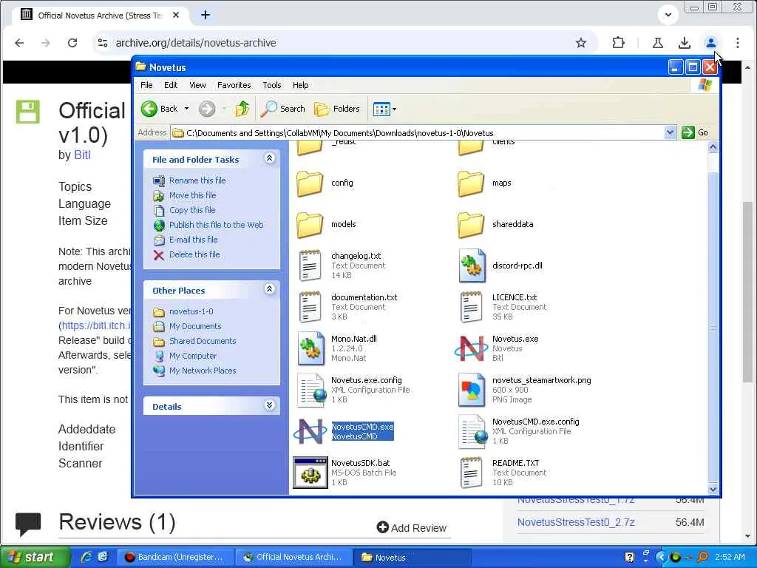Open the File menu in the Novetus window
Viewport: 757px width, 568px height.
click(146, 85)
